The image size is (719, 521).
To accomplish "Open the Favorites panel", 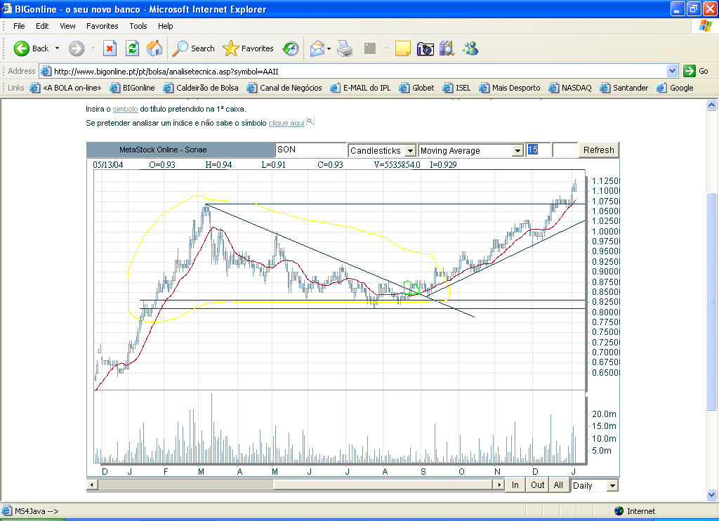I will coord(249,48).
